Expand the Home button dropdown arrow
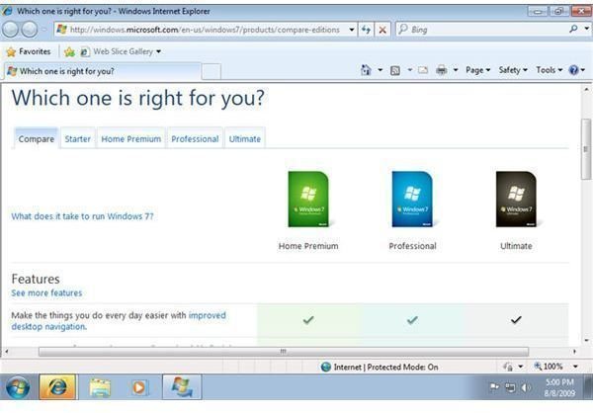Screen dimensions: 593x413 point(381,70)
